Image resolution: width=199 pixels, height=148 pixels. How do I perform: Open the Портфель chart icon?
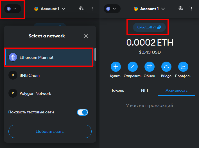tap(183, 67)
